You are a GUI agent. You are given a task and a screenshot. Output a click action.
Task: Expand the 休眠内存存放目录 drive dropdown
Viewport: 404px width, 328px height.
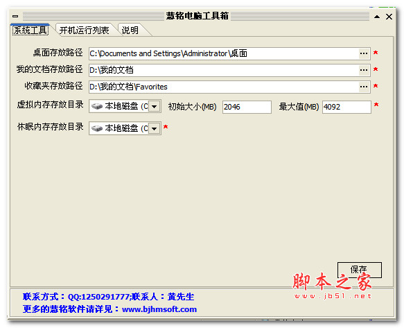tap(155, 128)
